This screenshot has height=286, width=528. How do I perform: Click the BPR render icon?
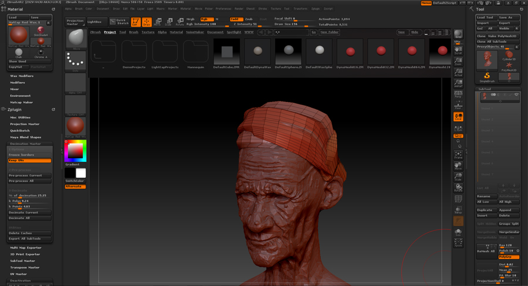click(458, 35)
